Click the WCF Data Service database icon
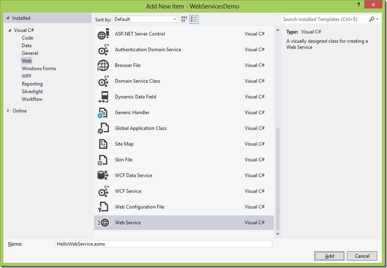Image resolution: width=387 pixels, height=268 pixels. 103,175
